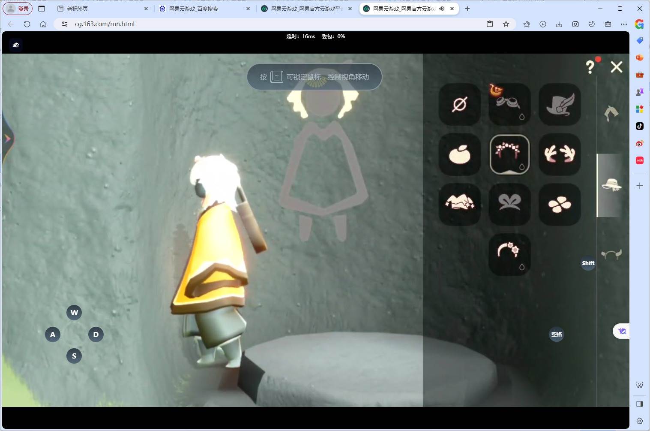650x431 pixels.
Task: Open the downloads panel
Action: click(559, 24)
